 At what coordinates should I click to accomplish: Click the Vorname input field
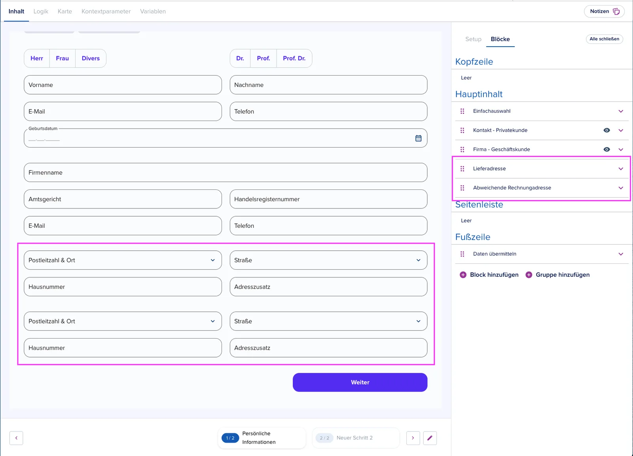click(x=123, y=85)
